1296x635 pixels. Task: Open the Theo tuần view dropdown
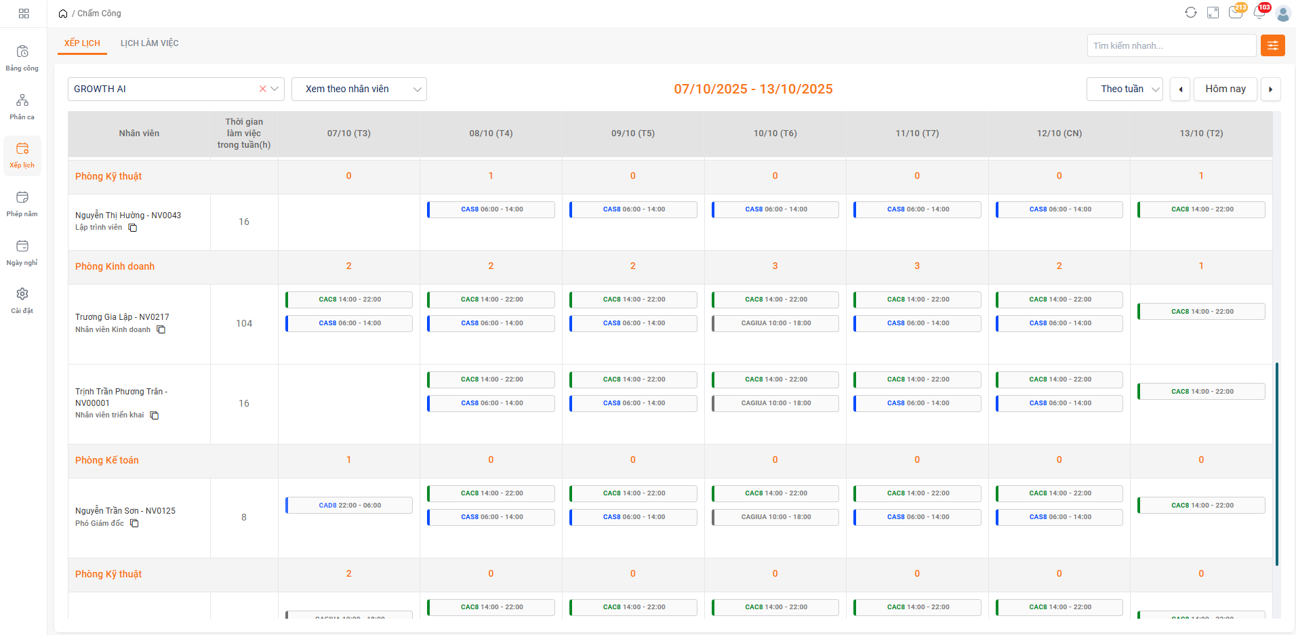pos(1124,89)
